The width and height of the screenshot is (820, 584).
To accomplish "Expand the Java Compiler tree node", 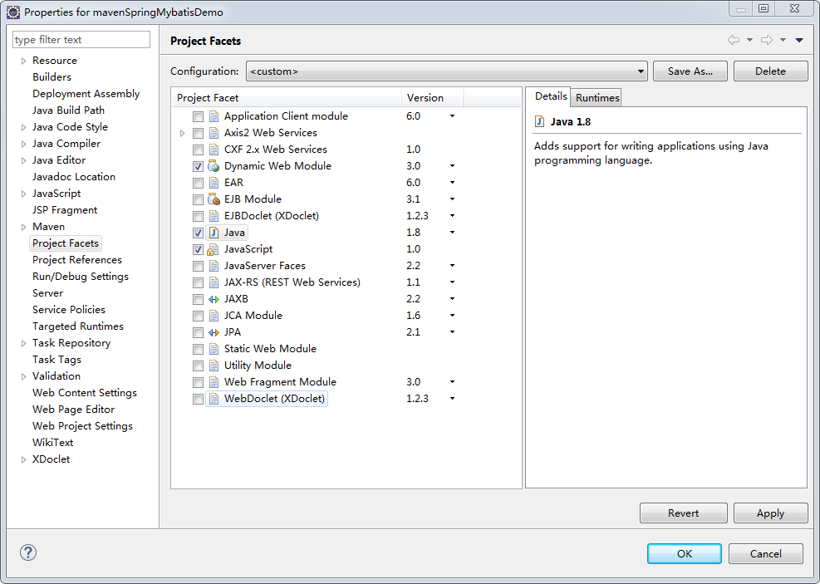I will tap(23, 145).
